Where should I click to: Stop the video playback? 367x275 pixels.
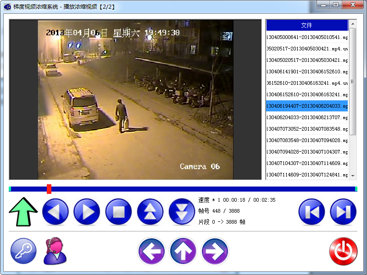point(118,212)
